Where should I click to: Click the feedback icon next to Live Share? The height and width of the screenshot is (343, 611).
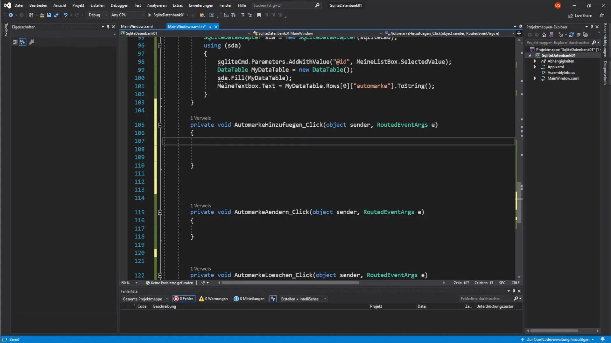coord(602,15)
